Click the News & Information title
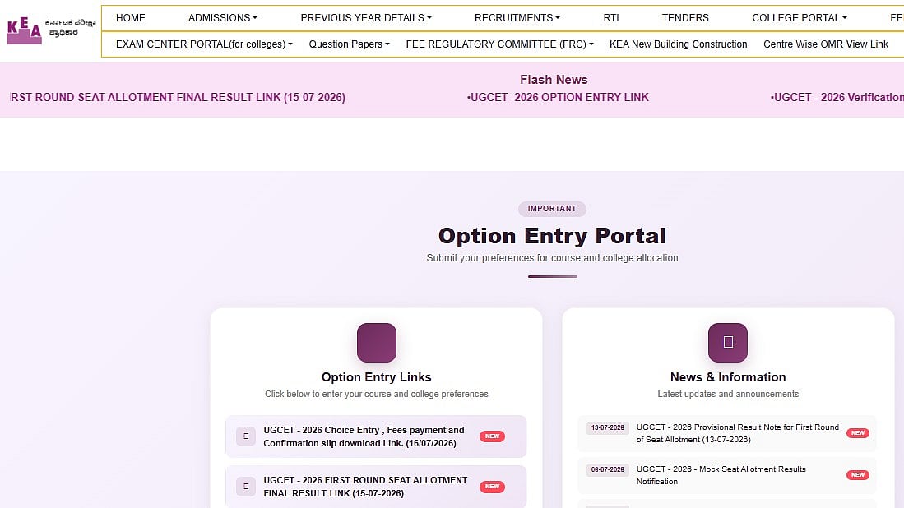The height and width of the screenshot is (508, 904). pyautogui.click(x=728, y=377)
